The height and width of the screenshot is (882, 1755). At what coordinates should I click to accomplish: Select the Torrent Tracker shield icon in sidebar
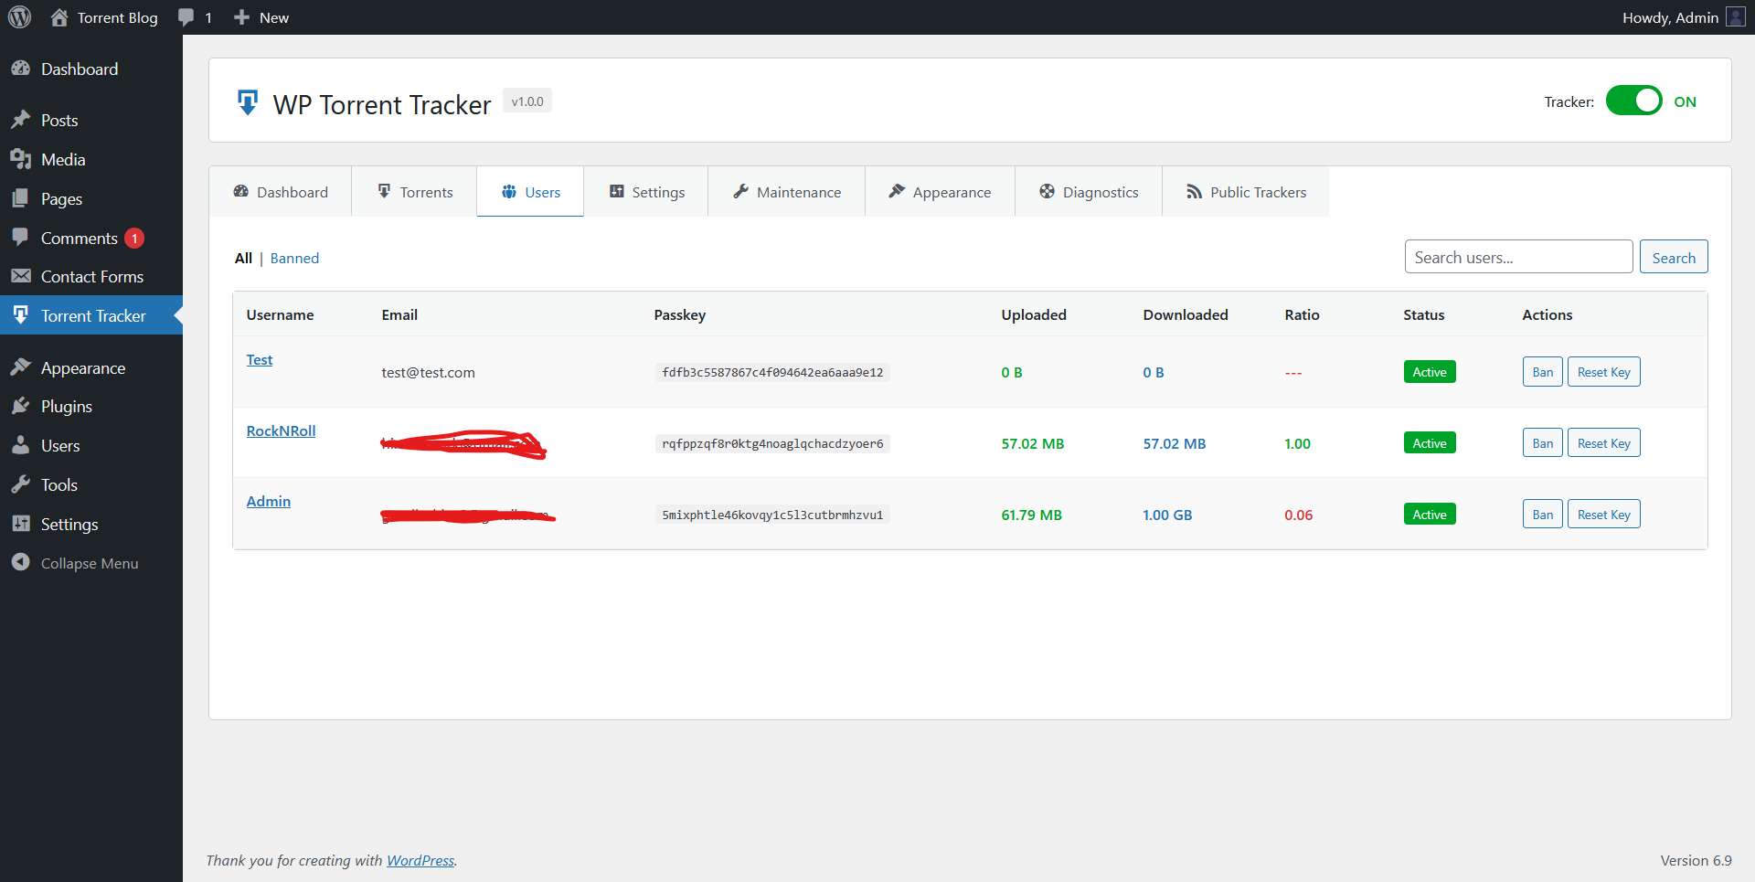(x=21, y=315)
